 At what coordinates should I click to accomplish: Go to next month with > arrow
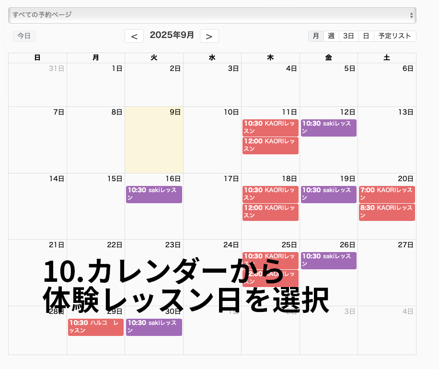tap(209, 36)
